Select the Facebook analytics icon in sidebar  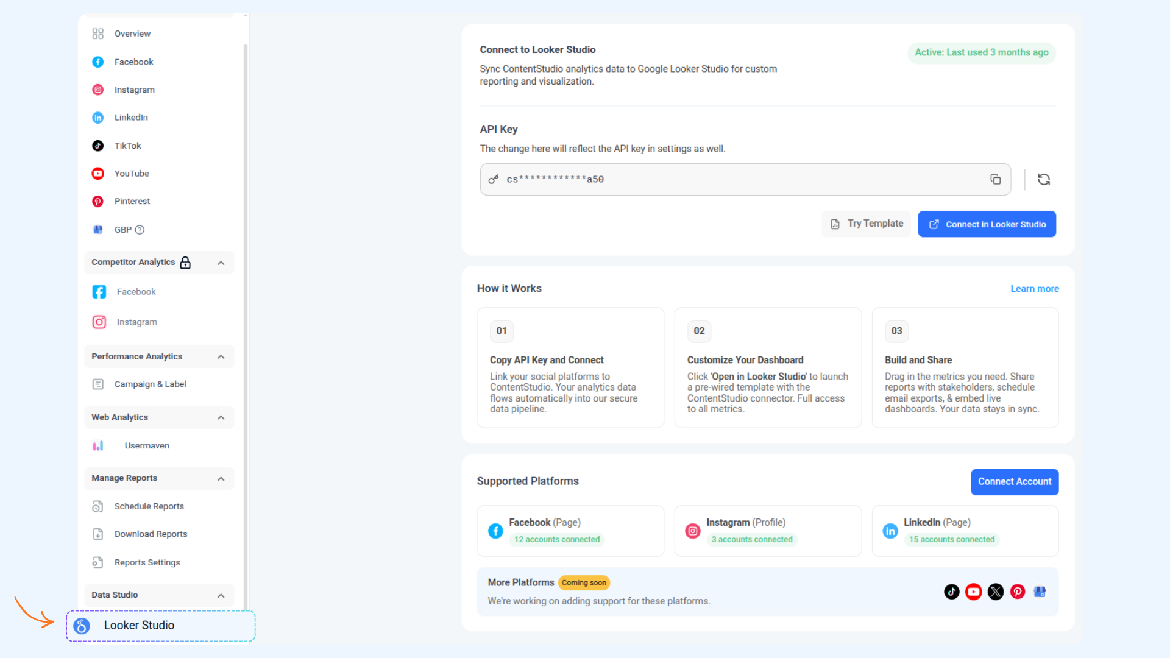pos(97,62)
